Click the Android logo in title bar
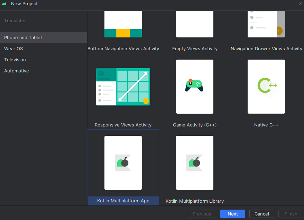Screen dimensions: 304x220 [x=4, y=4]
